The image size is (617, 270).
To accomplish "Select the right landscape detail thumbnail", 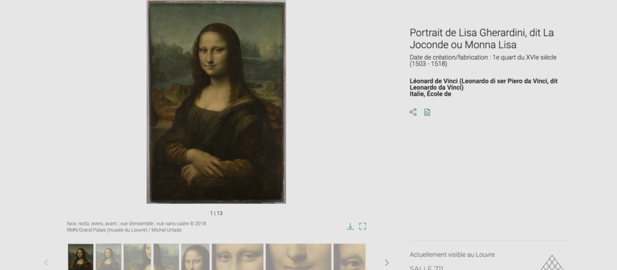I will [166, 257].
